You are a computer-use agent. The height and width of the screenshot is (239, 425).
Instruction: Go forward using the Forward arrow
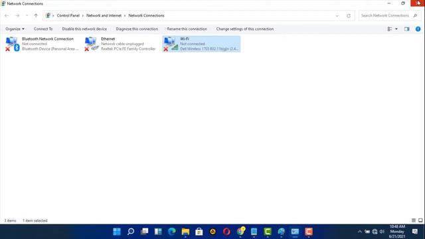[x=17, y=16]
